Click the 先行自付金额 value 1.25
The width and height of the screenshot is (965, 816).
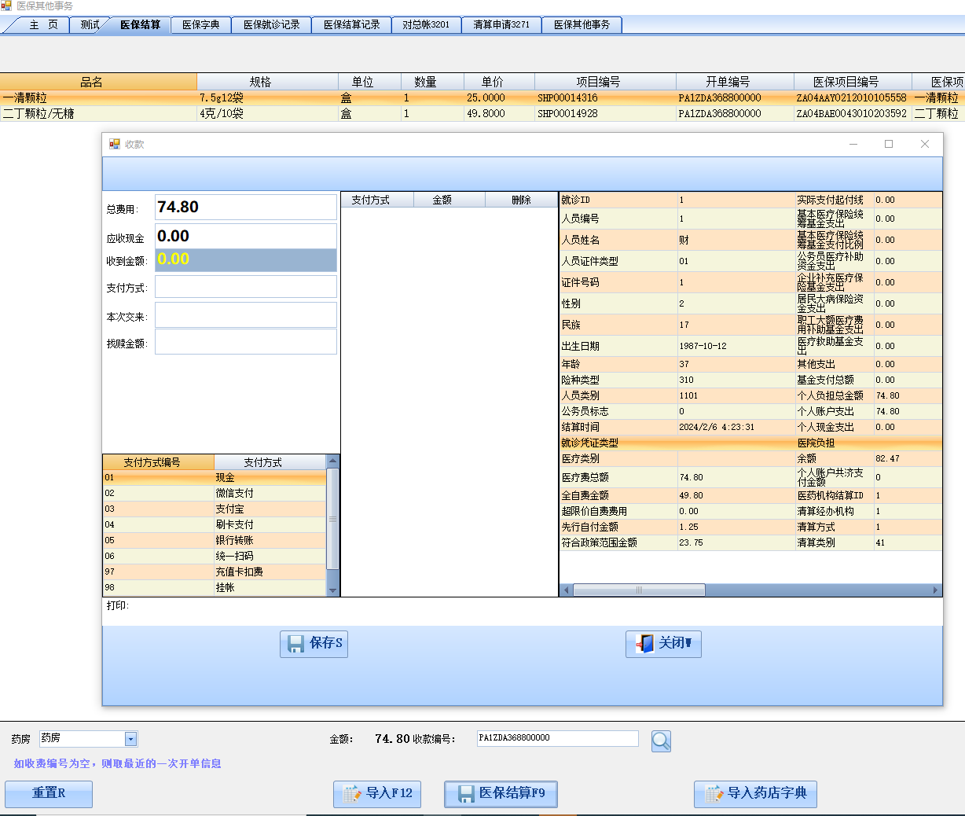[x=688, y=527]
